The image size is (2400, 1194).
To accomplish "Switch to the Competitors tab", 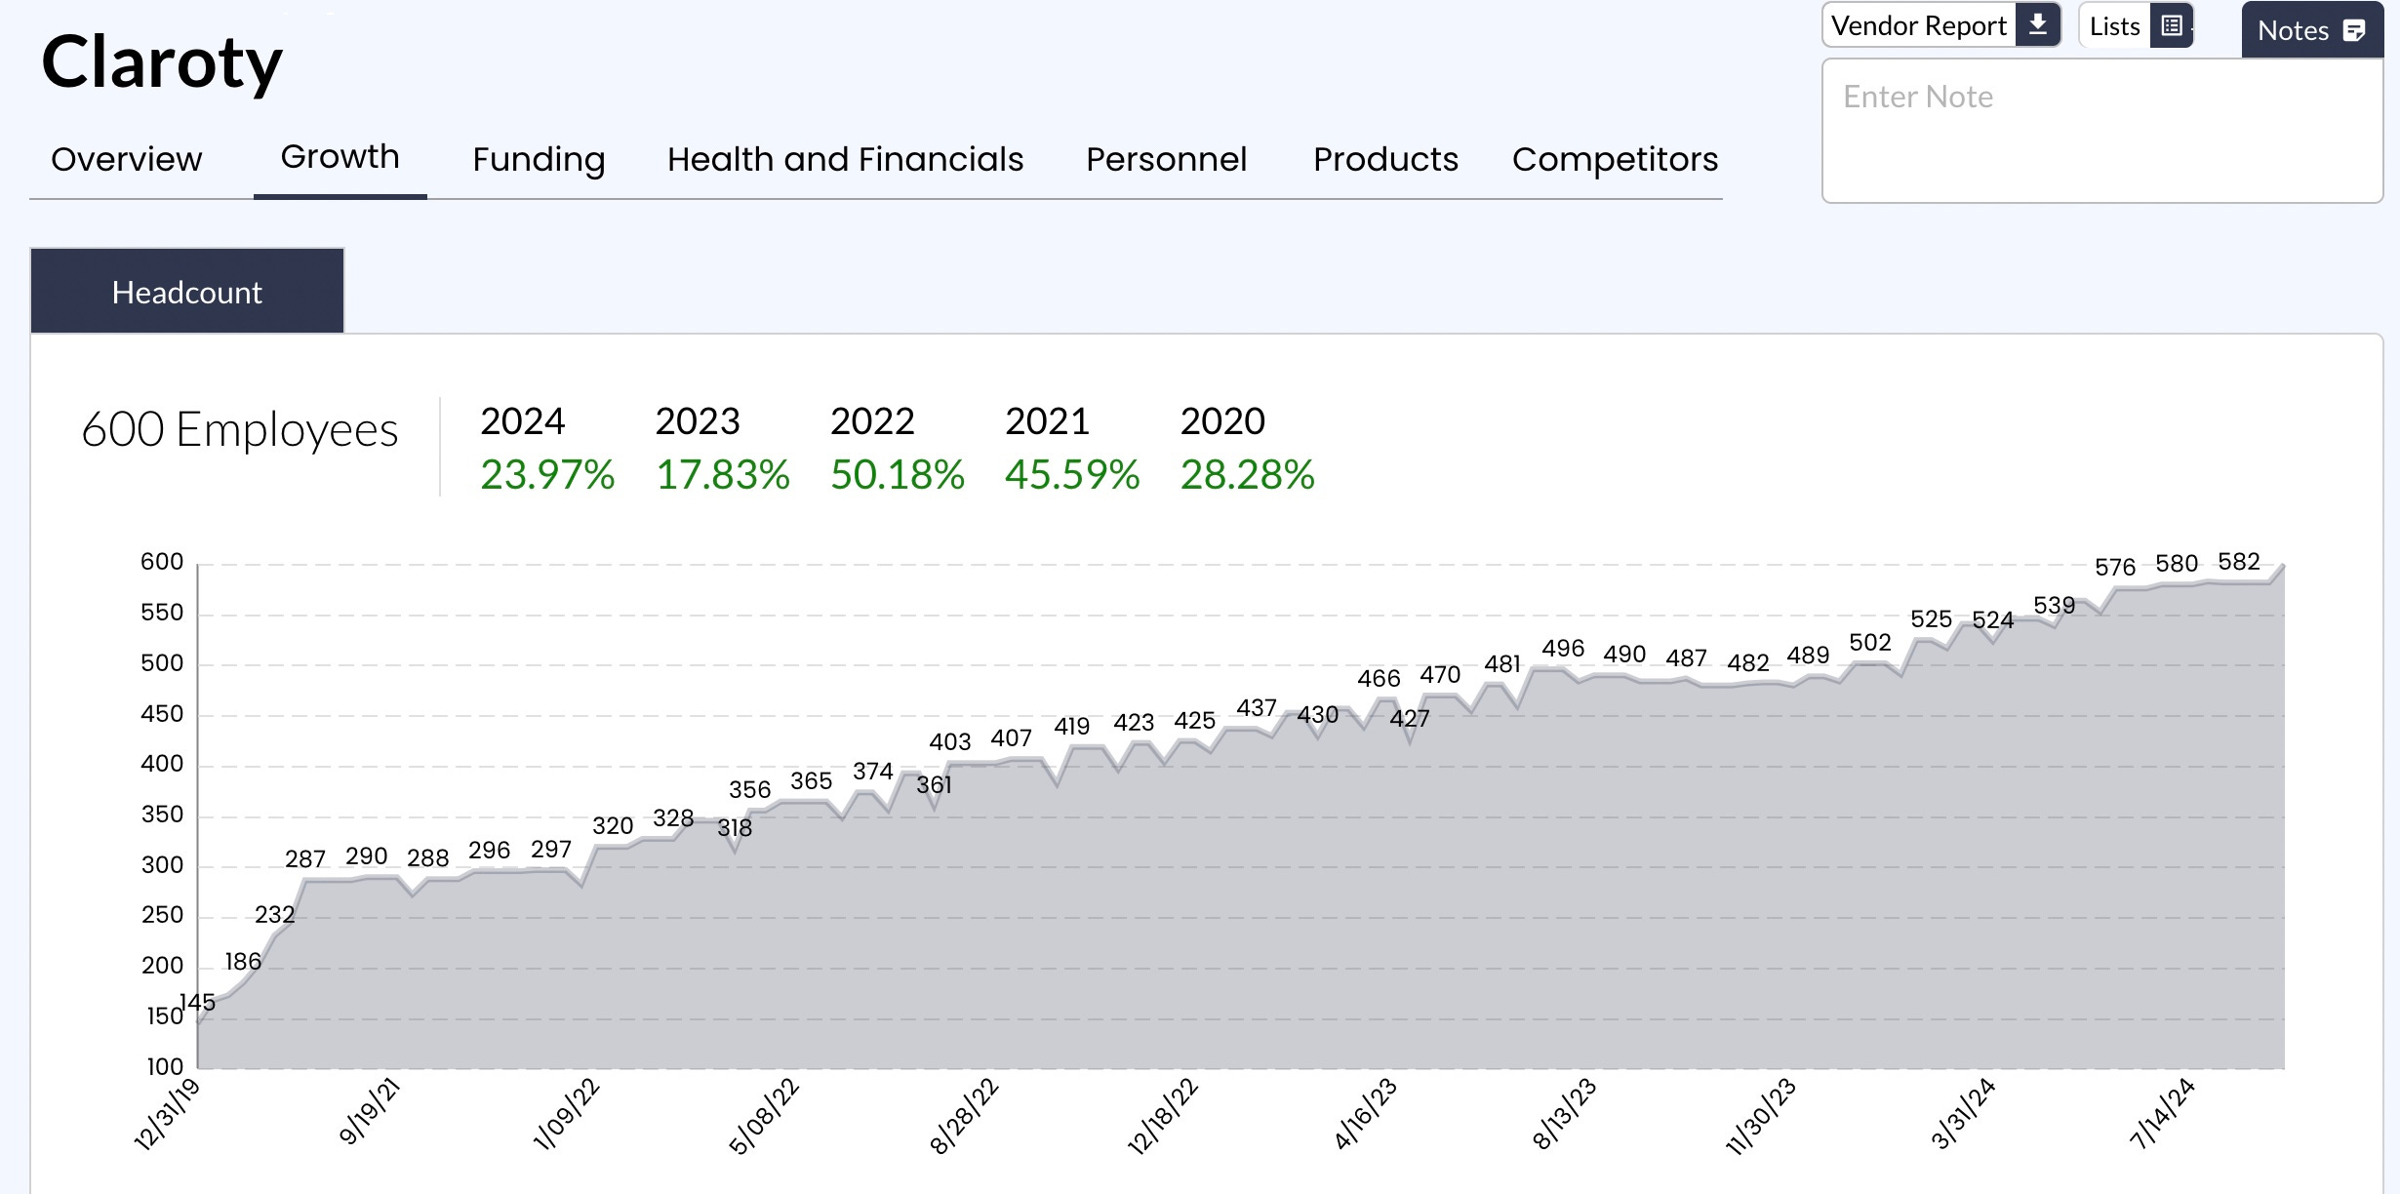I will click(x=1615, y=159).
